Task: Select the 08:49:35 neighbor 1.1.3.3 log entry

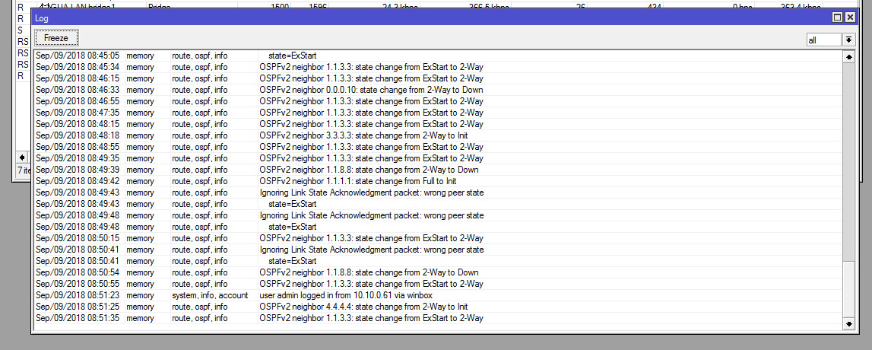Action: 438,158
